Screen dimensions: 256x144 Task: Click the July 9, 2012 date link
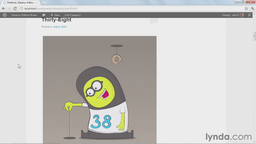60,27
